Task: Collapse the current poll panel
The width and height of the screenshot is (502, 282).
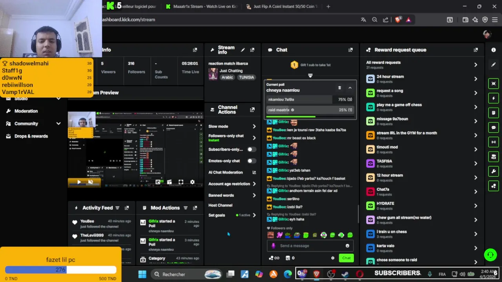Action: pos(350,88)
